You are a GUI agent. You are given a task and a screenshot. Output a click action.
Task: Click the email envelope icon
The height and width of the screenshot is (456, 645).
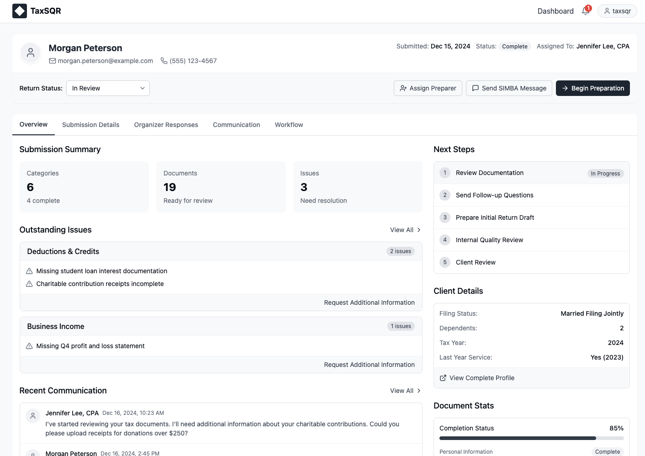[53, 61]
